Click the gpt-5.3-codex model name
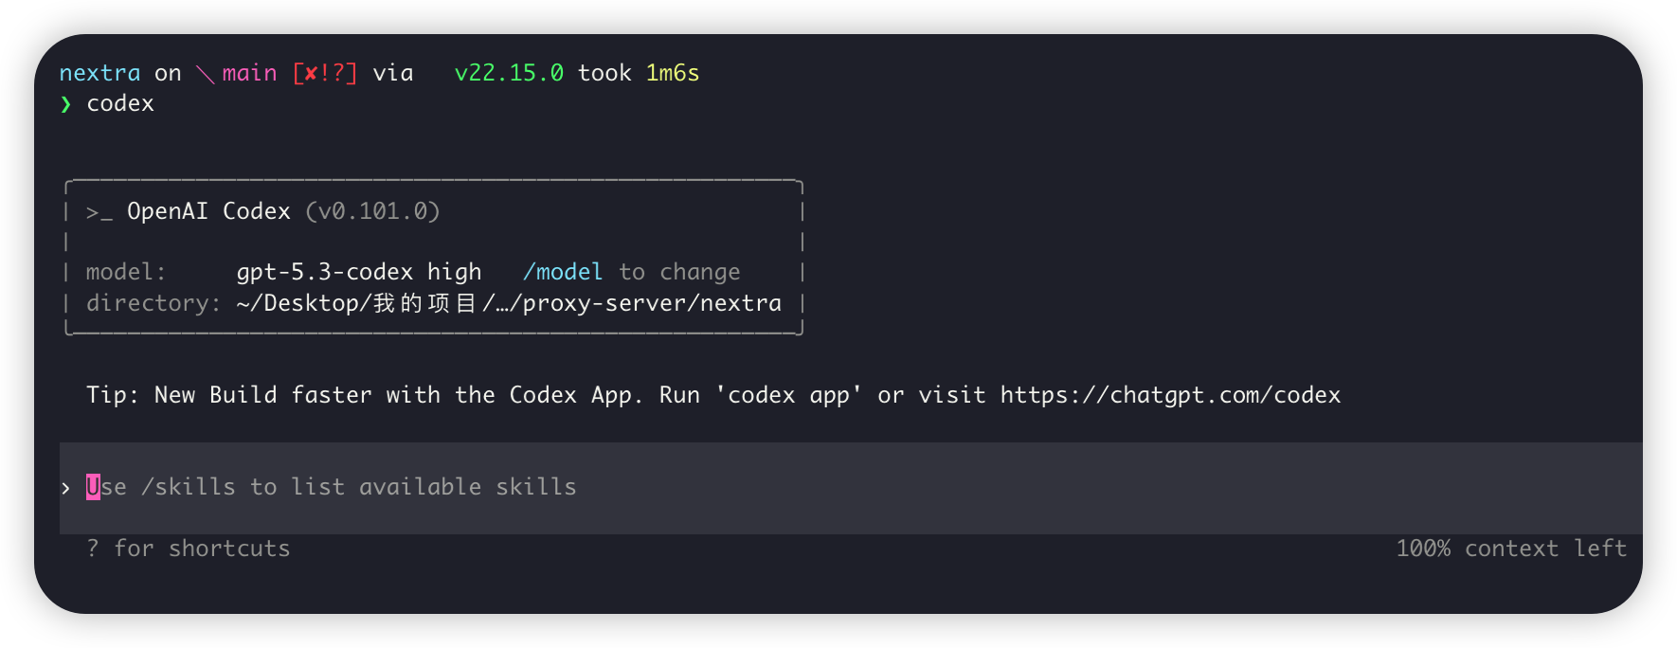 pos(324,273)
